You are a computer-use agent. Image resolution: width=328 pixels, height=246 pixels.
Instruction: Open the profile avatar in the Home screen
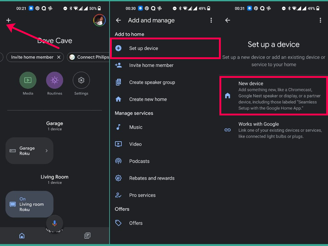coord(99,20)
